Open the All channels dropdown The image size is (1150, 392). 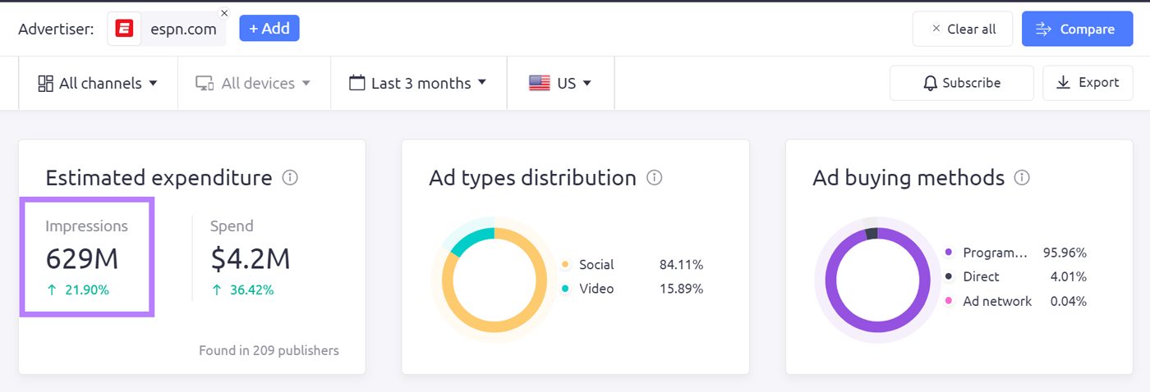[98, 83]
